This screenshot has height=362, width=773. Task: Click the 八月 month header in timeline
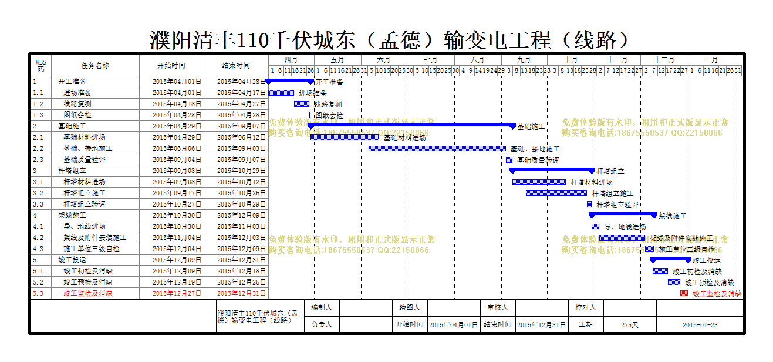(478, 60)
